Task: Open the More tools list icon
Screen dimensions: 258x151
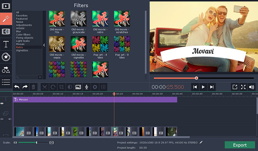Action: (x=6, y=82)
